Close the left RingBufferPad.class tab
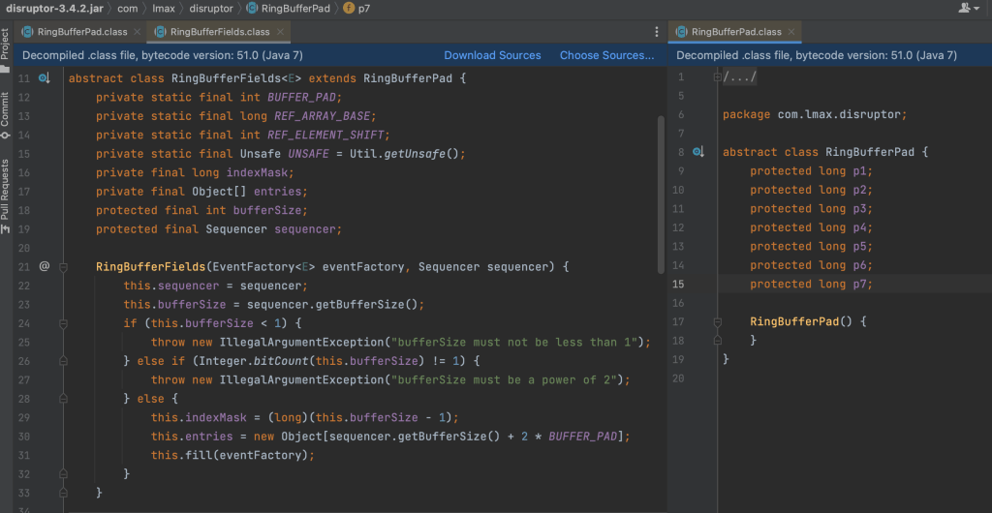This screenshot has height=513, width=992. point(136,32)
